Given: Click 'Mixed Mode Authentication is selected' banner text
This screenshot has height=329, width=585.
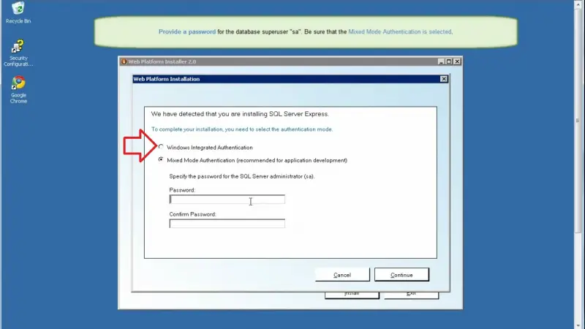Looking at the screenshot, I should click(x=400, y=31).
